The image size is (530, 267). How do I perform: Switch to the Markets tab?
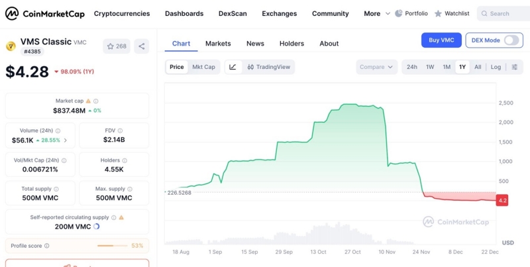218,44
